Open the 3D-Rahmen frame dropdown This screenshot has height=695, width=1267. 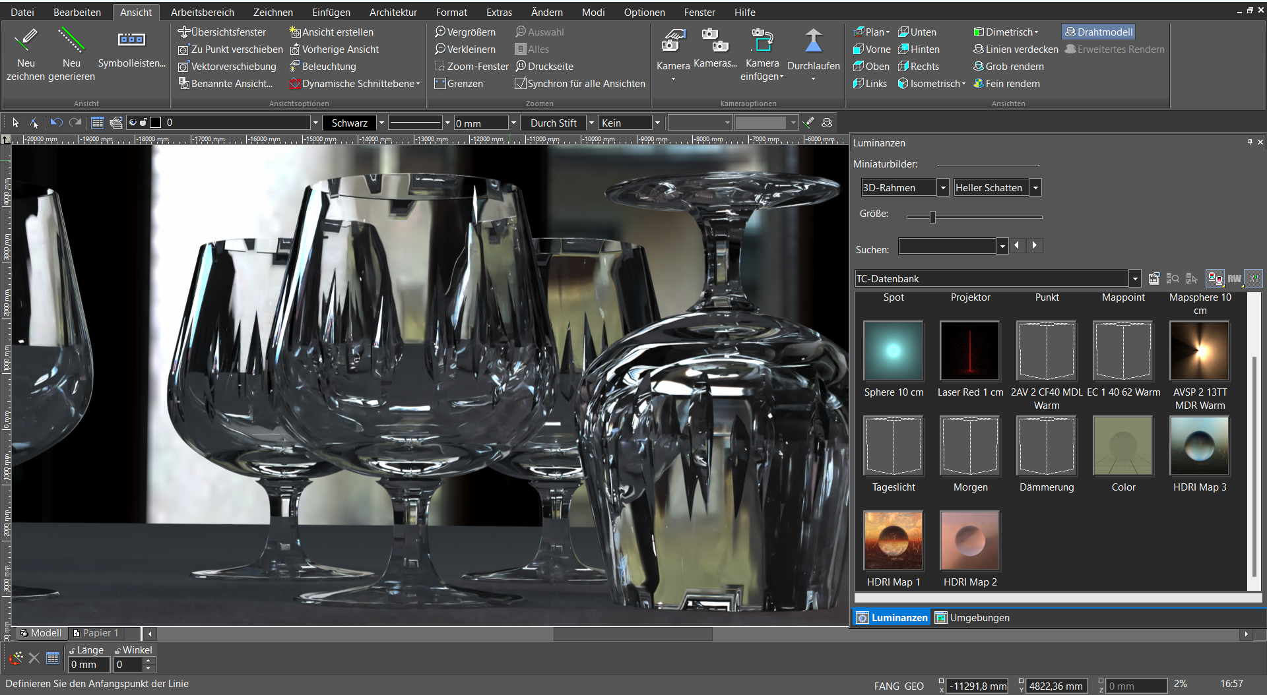click(943, 188)
